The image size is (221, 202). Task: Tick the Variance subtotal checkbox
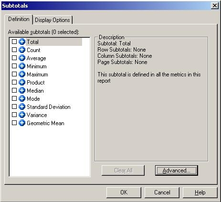[x=14, y=115]
